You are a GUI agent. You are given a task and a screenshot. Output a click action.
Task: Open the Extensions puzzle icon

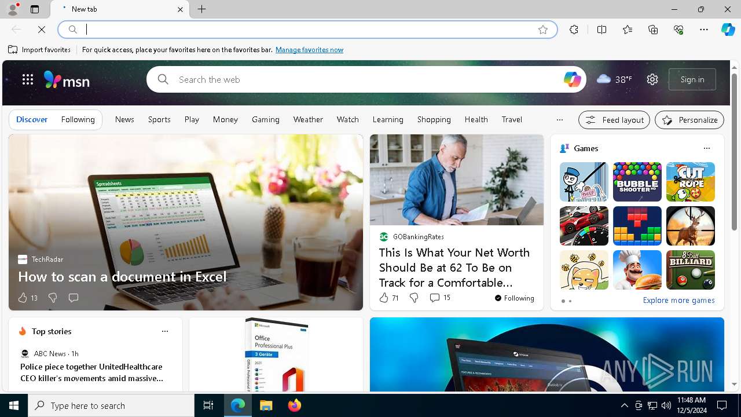point(574,30)
